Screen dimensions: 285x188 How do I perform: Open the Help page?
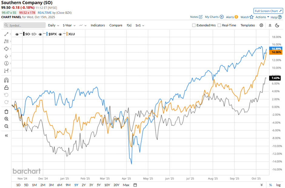tap(276, 17)
